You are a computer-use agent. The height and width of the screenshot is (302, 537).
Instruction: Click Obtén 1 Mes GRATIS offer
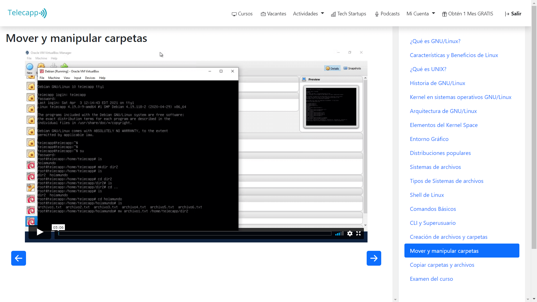point(467,14)
